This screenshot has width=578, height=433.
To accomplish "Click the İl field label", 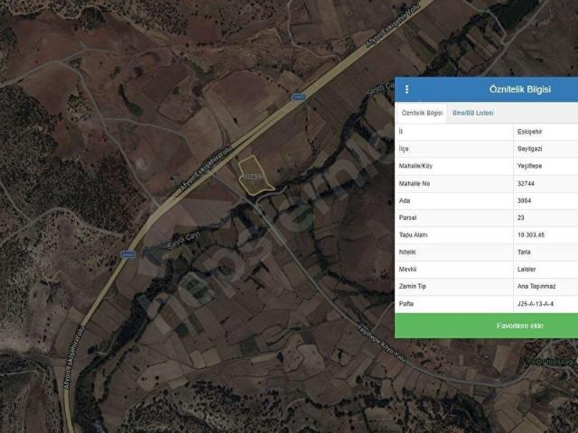I will (401, 132).
